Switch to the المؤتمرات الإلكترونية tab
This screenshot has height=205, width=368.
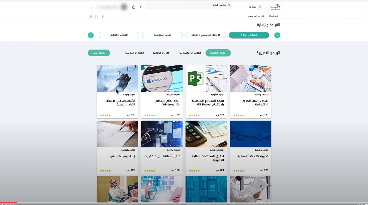[190, 53]
